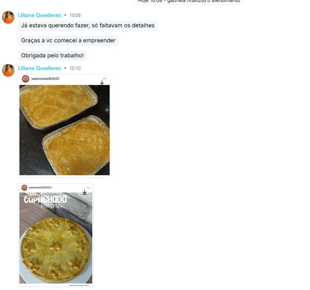Select message 'Obrigada pelo trabalho!'
The image size is (310, 290).
coord(52,55)
